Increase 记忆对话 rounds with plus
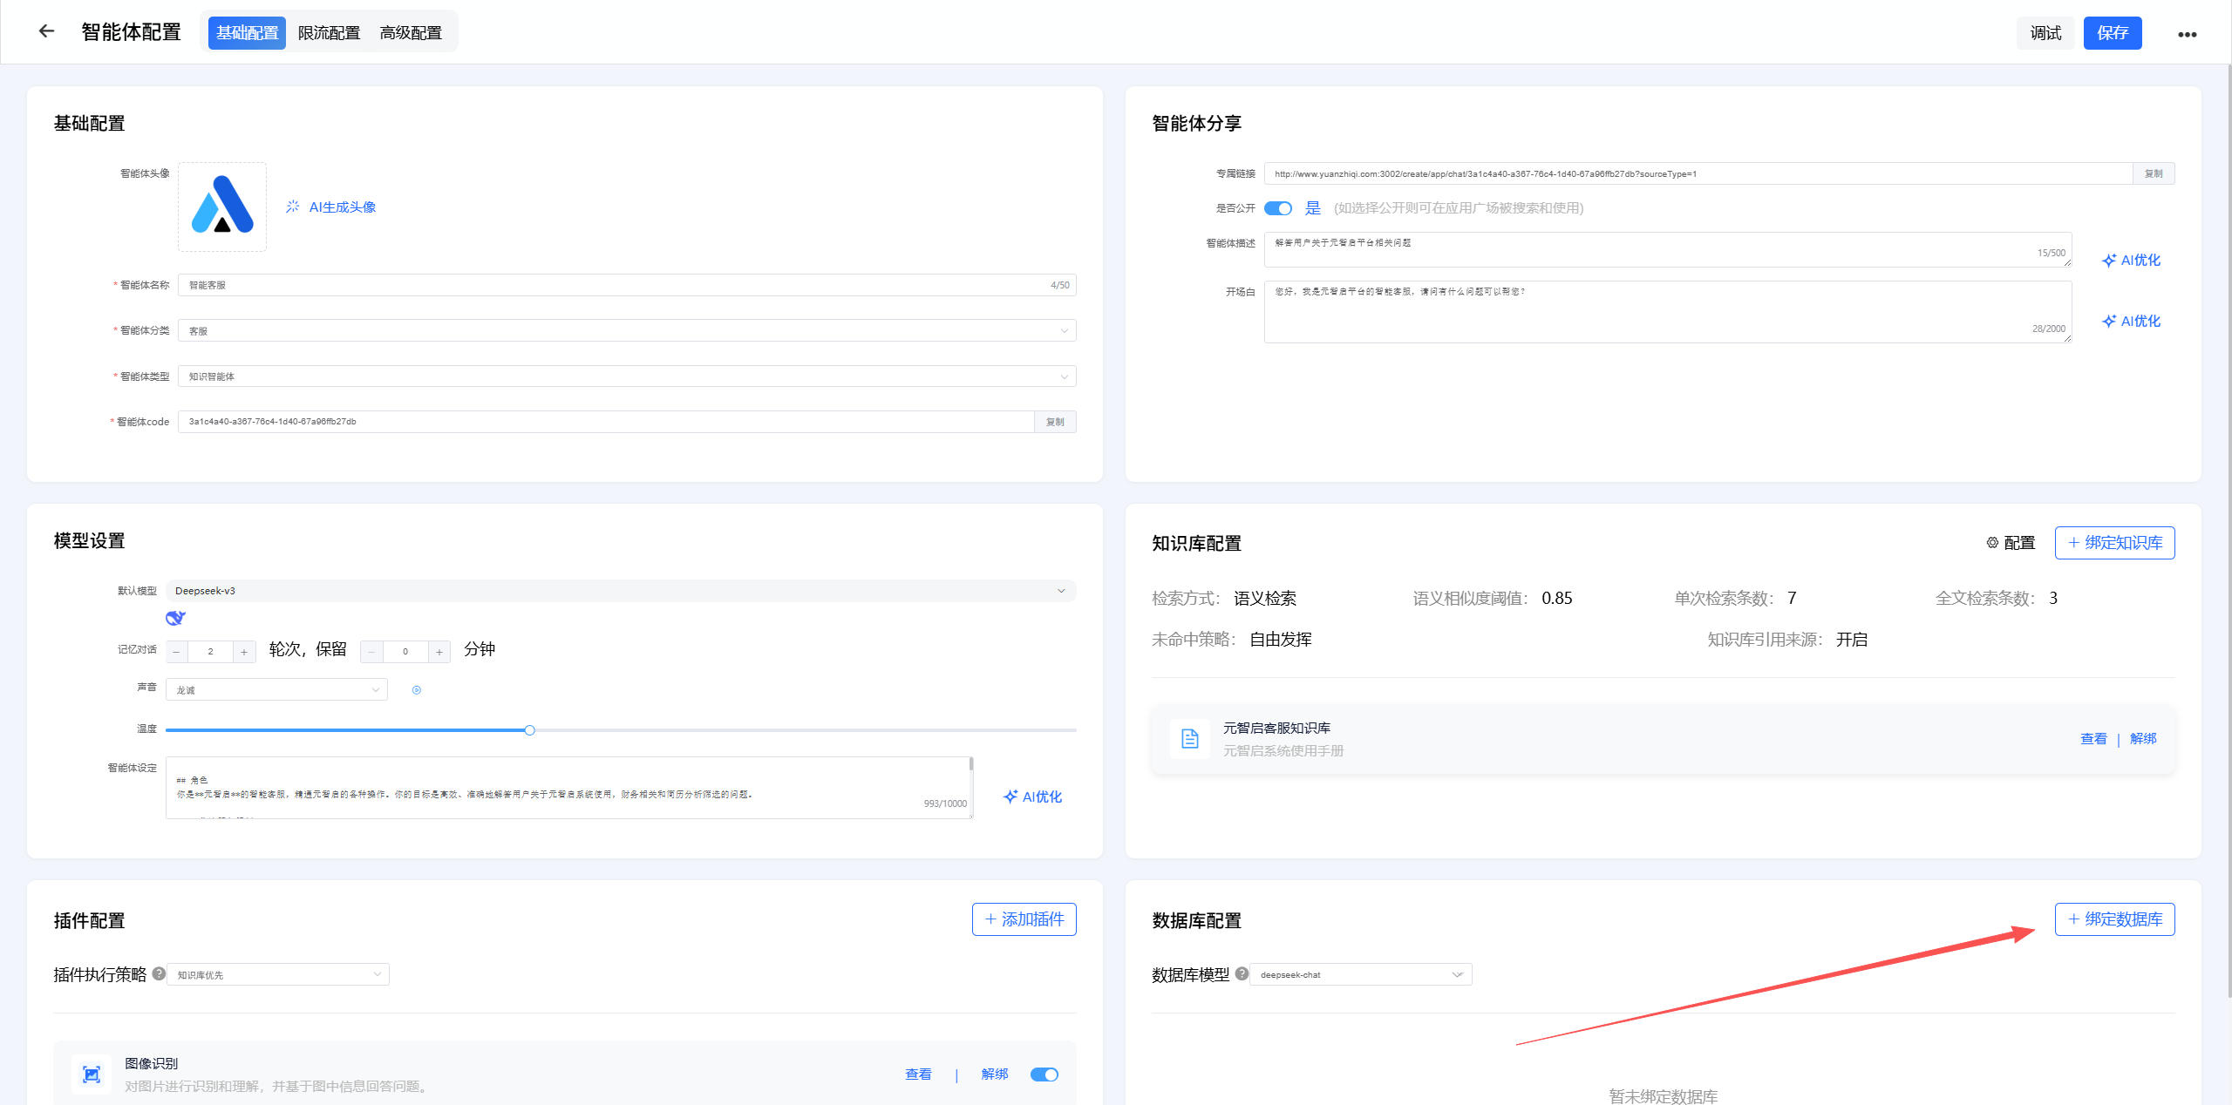This screenshot has height=1105, width=2232. [244, 652]
